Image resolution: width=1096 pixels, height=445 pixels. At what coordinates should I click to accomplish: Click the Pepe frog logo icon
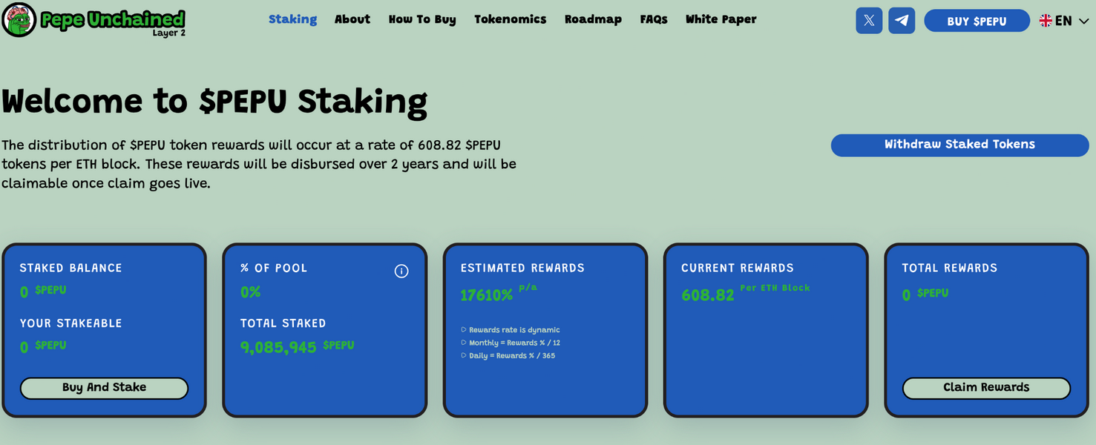click(19, 20)
